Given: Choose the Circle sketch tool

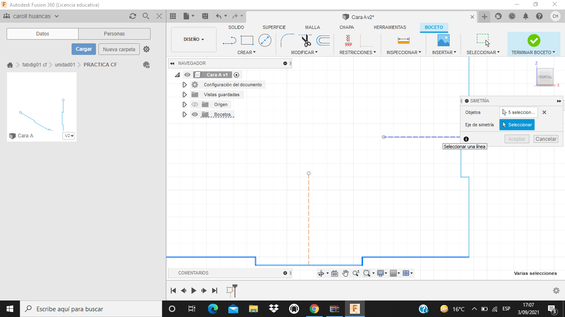Looking at the screenshot, I should pyautogui.click(x=265, y=40).
